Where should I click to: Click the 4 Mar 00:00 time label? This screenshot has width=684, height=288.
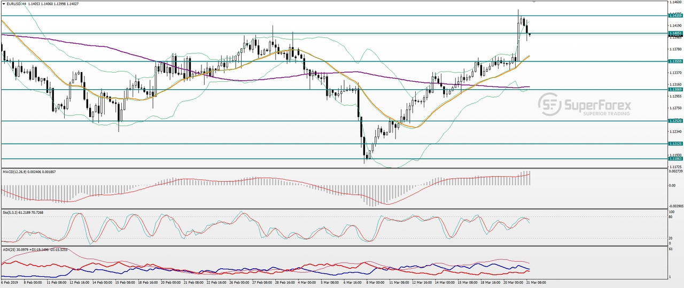point(306,282)
